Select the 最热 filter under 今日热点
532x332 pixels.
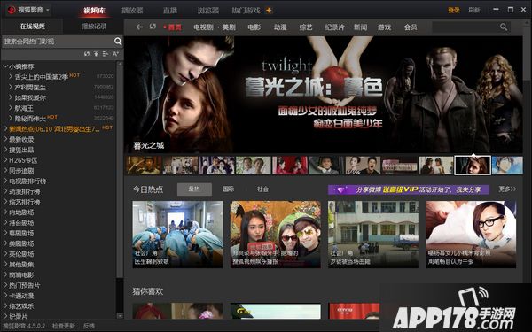pos(194,189)
